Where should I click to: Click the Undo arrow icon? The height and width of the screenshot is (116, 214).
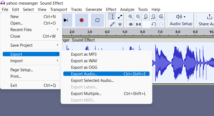tap(154, 24)
